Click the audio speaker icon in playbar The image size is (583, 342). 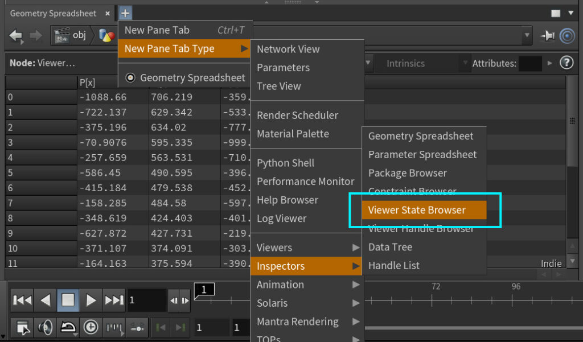coord(45,327)
